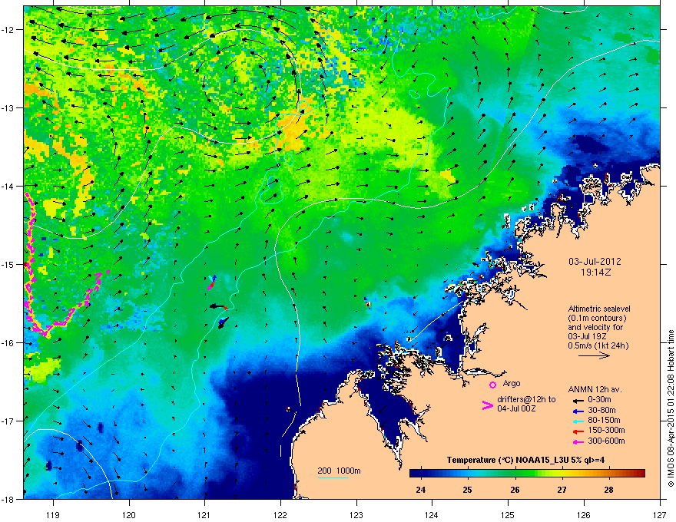Click colorbar tick label 25
Viewport: 676px width, 522px height.
pos(467,490)
